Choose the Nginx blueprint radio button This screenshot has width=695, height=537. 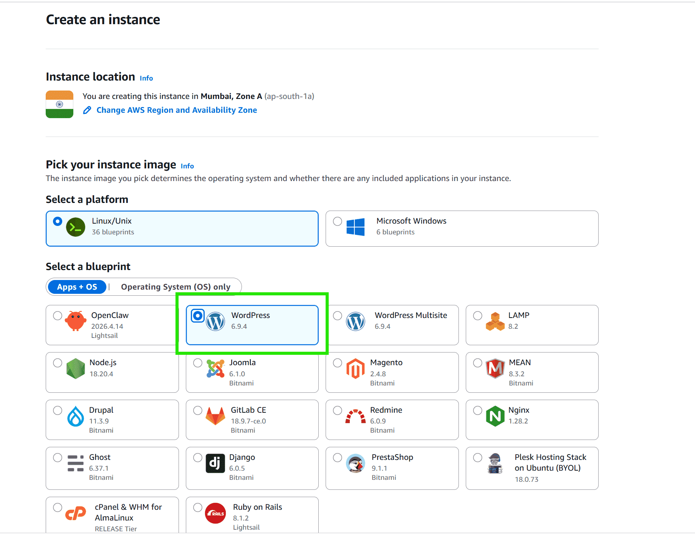pyautogui.click(x=478, y=410)
